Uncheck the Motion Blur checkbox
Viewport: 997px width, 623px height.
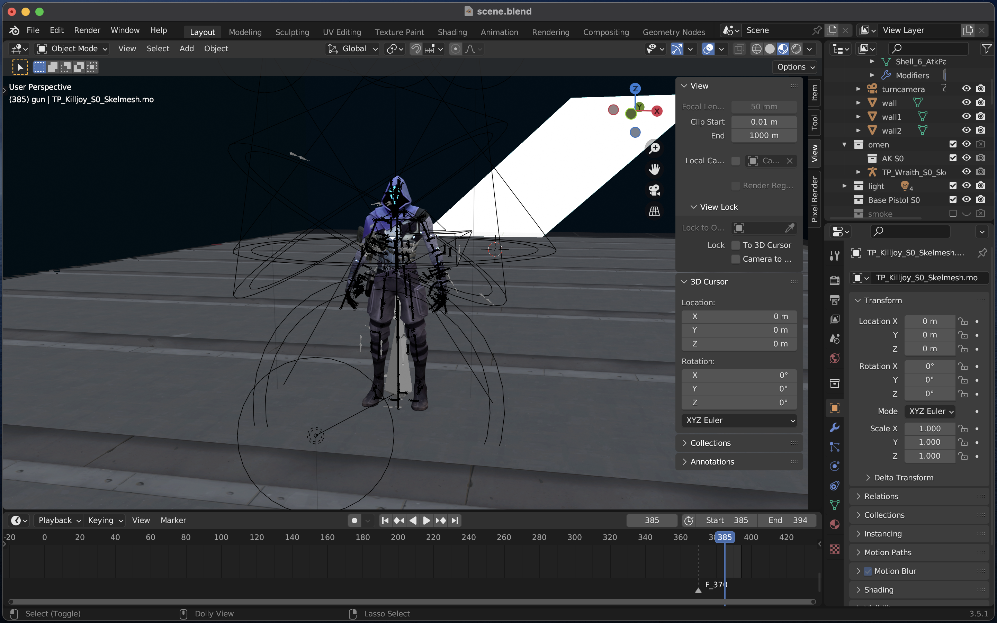pos(868,571)
